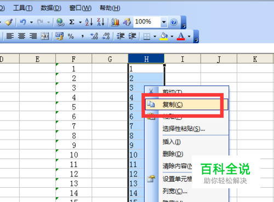Align text right

33,36
